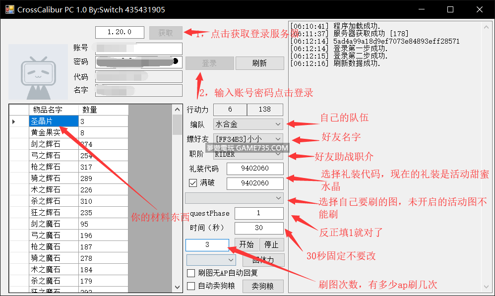This screenshot has width=495, height=296.
Task: Click the 刷新 refresh button
Action: click(x=259, y=63)
